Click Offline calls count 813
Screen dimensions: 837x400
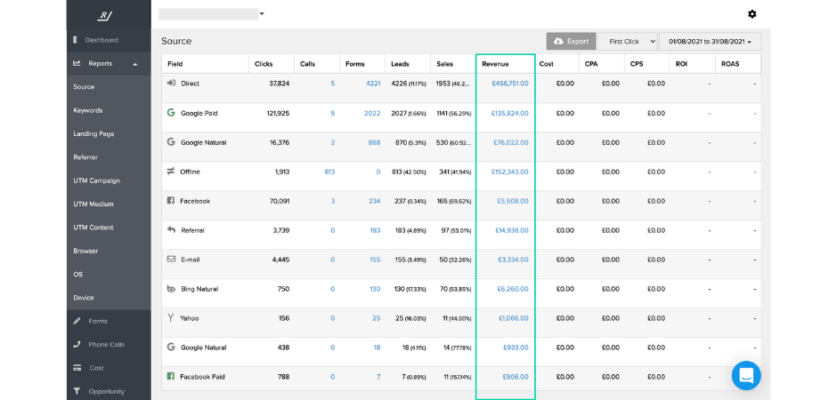329,172
